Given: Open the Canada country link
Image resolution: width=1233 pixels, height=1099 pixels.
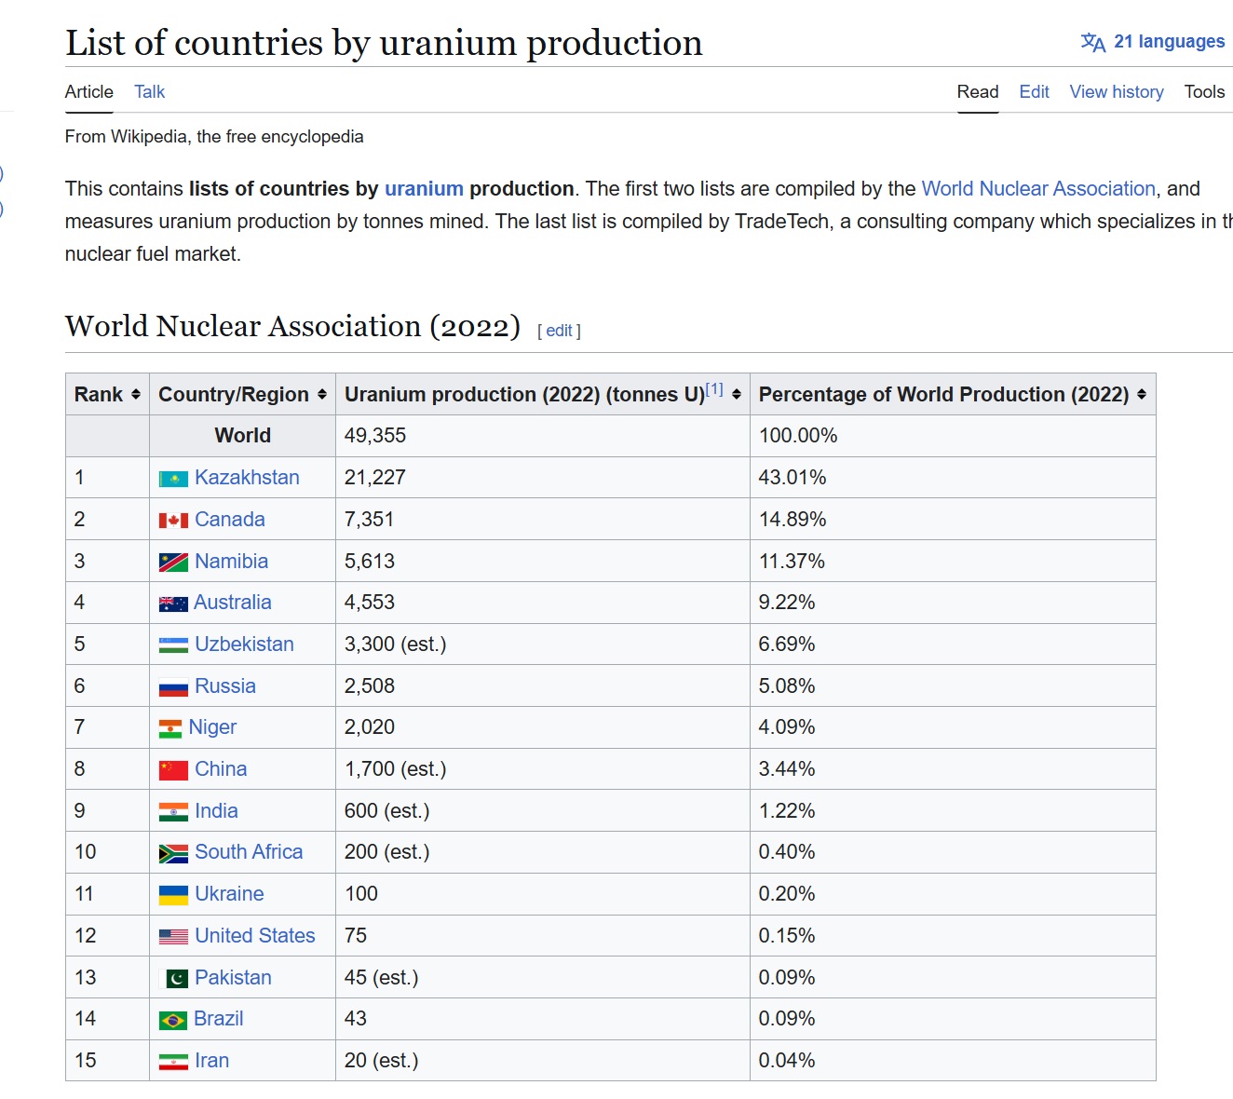Looking at the screenshot, I should coord(230,520).
